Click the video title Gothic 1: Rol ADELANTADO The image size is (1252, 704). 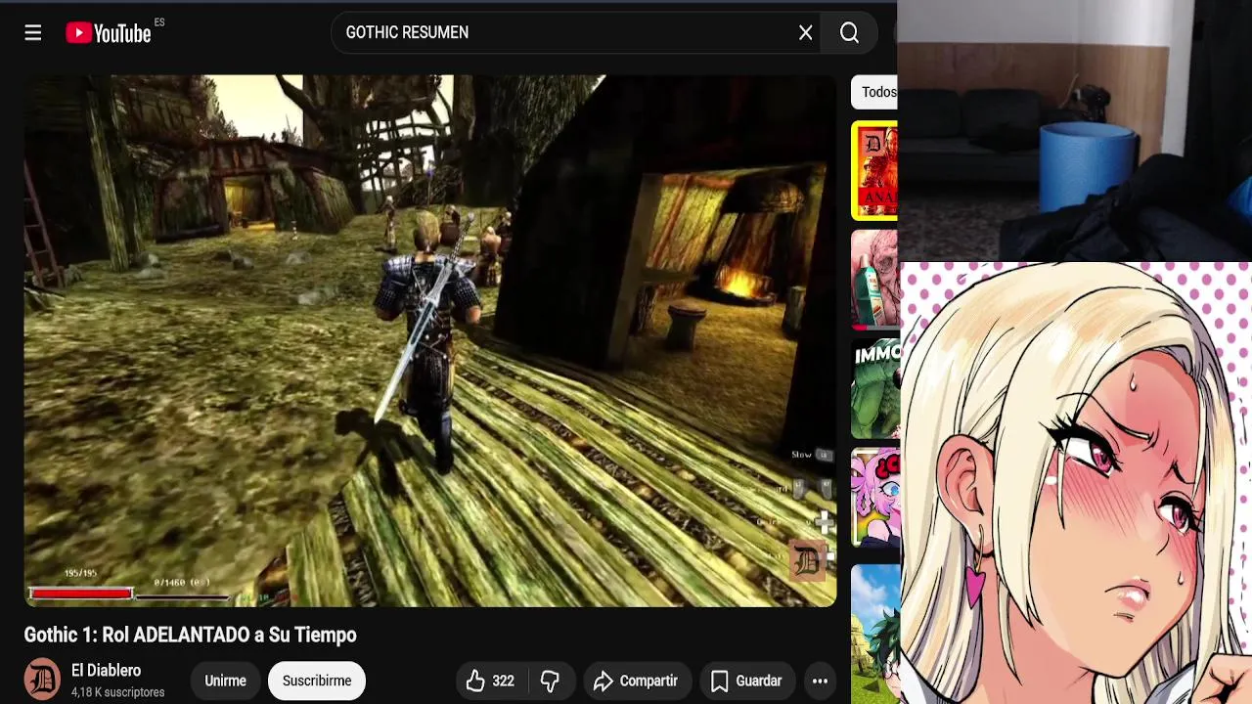point(190,635)
